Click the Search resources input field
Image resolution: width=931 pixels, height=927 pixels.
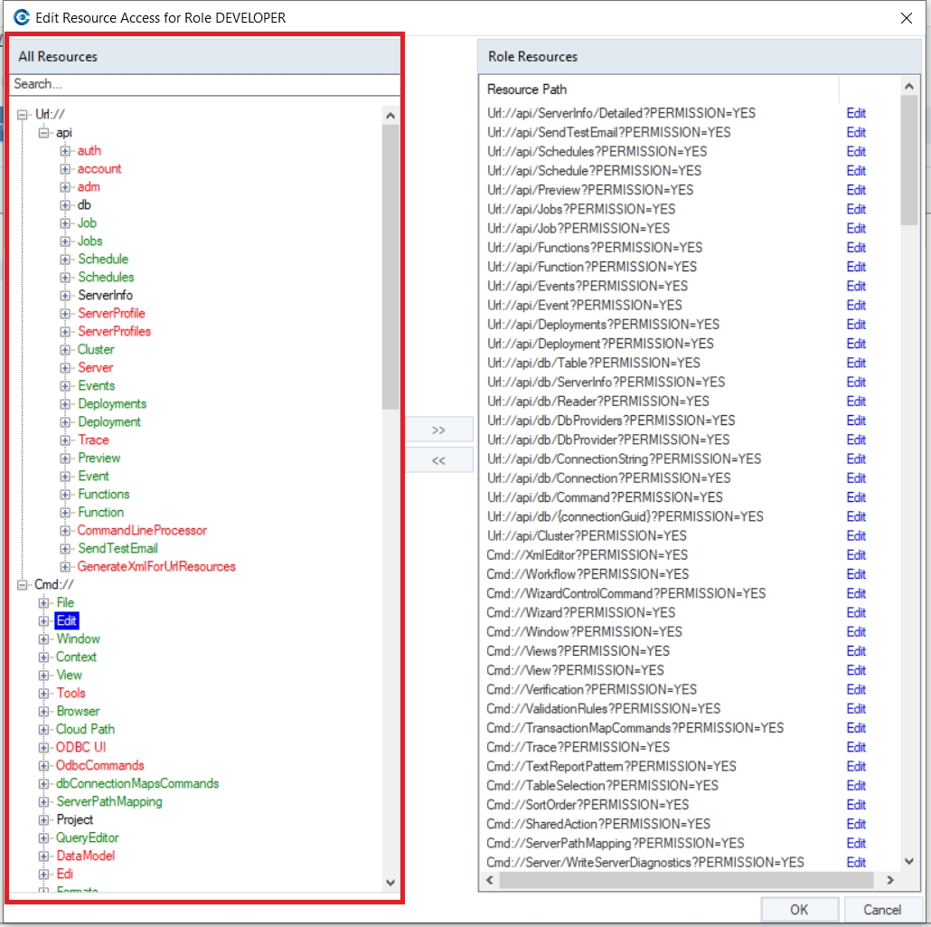[203, 84]
